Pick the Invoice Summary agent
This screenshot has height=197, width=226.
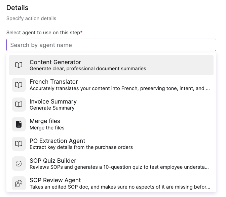111,104
